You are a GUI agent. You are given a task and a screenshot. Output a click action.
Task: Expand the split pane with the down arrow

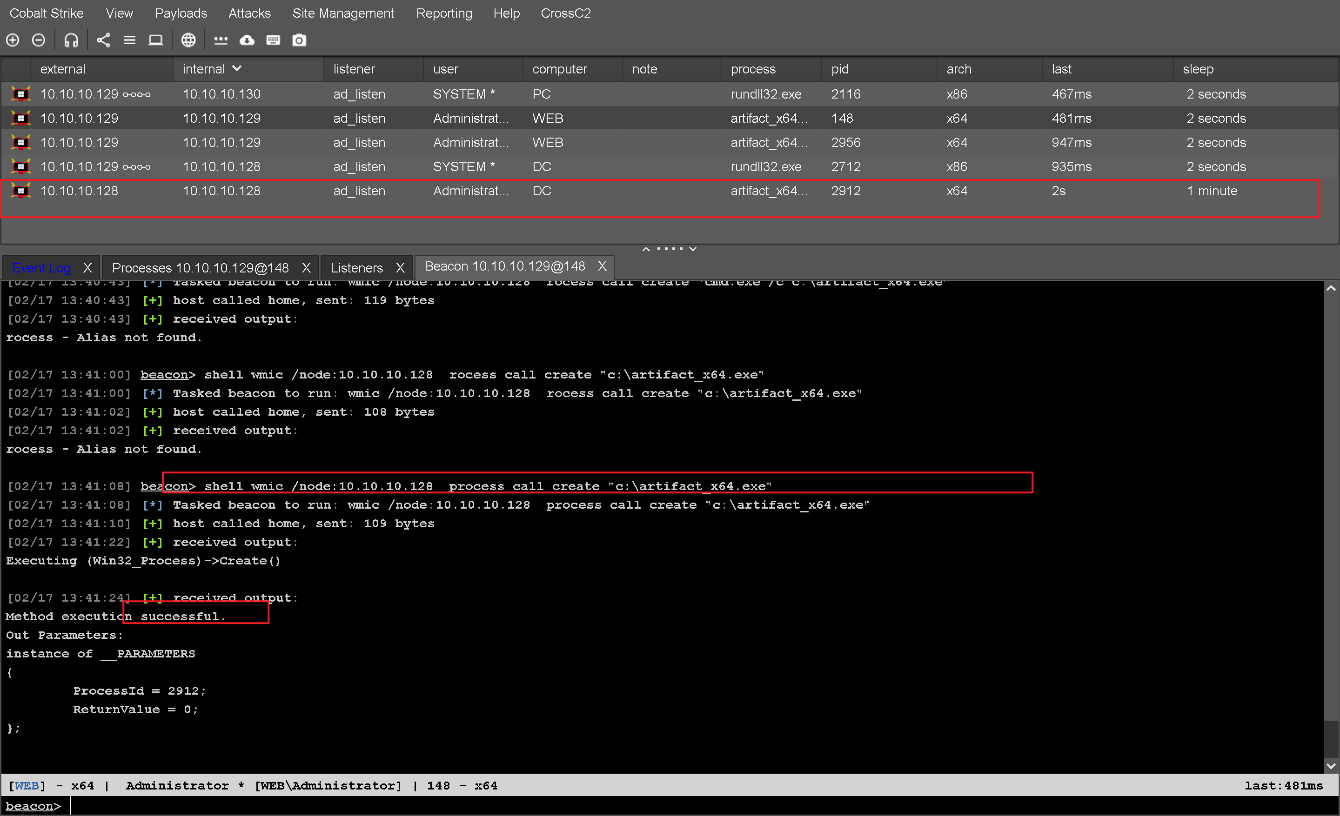click(692, 249)
